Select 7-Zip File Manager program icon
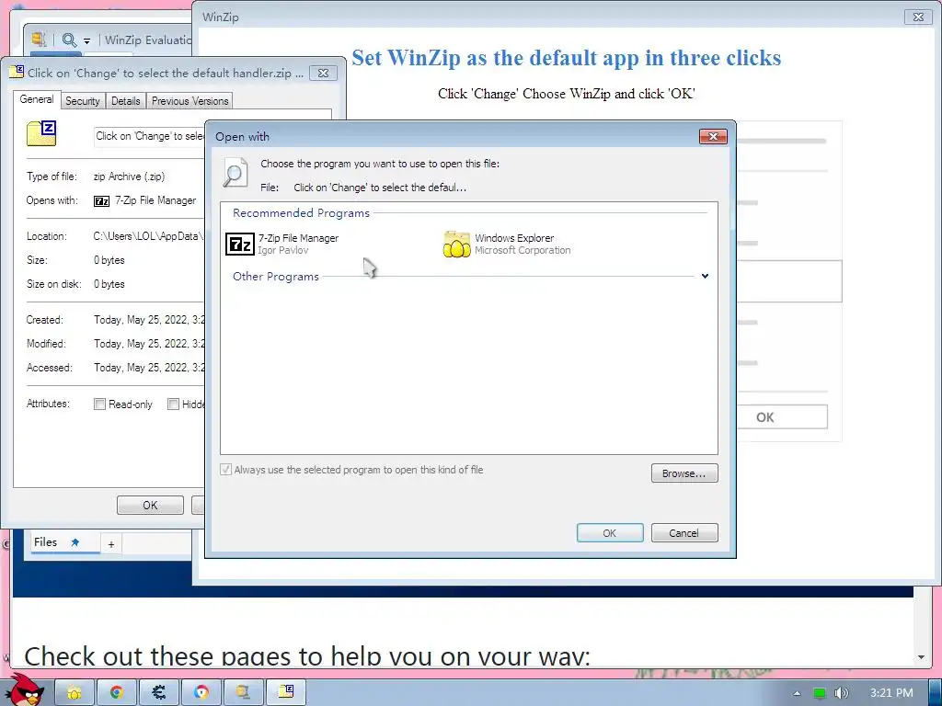This screenshot has height=706, width=942. (240, 244)
